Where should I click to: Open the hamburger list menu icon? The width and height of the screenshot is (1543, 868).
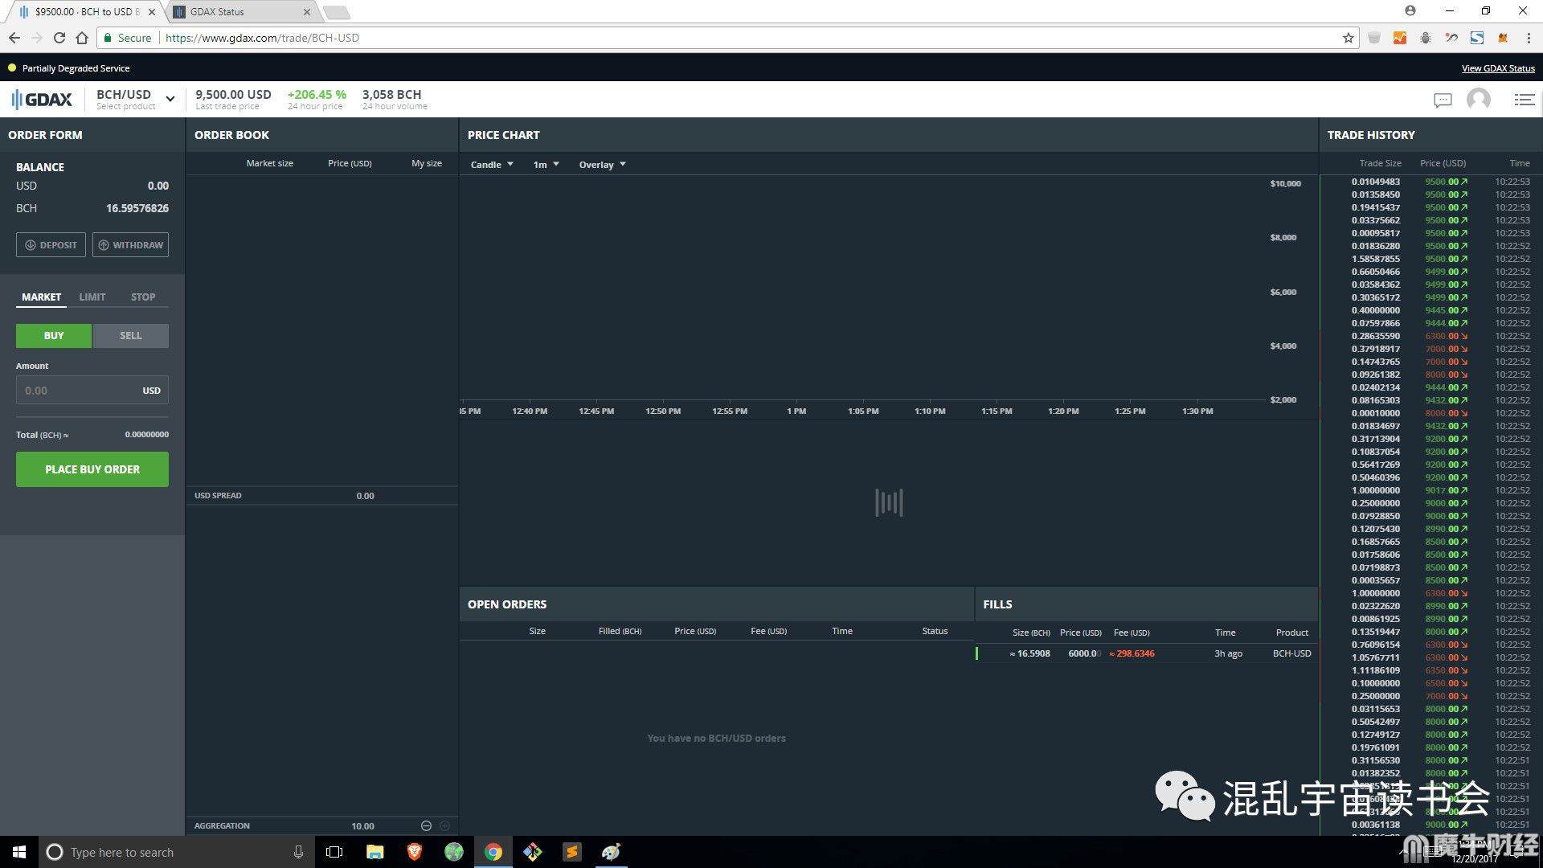click(x=1524, y=100)
